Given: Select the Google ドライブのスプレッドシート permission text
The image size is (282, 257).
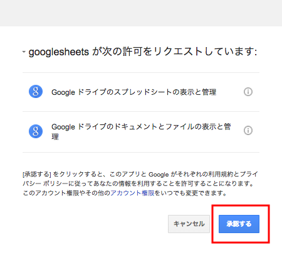Looking at the screenshot, I should point(133,92).
